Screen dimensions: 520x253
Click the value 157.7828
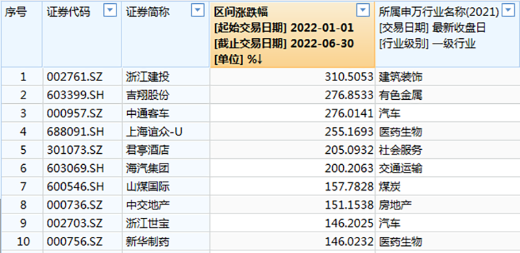click(x=348, y=187)
